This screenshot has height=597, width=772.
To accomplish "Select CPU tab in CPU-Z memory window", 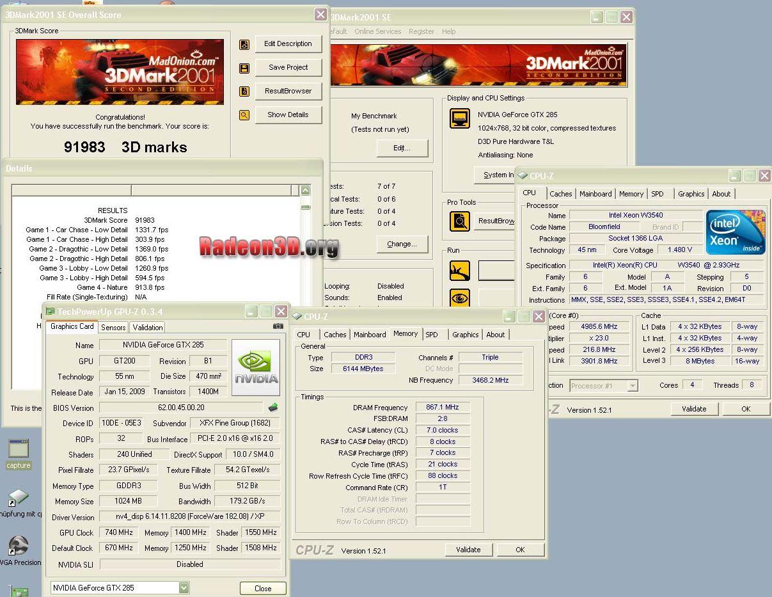I will tap(304, 335).
